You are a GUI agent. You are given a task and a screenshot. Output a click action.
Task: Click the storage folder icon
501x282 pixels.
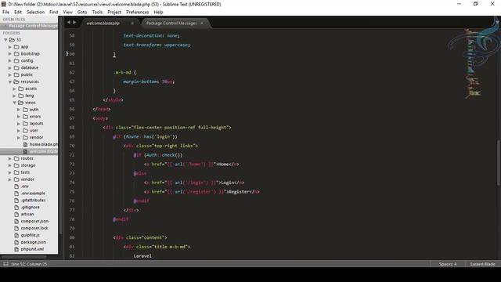pos(16,165)
